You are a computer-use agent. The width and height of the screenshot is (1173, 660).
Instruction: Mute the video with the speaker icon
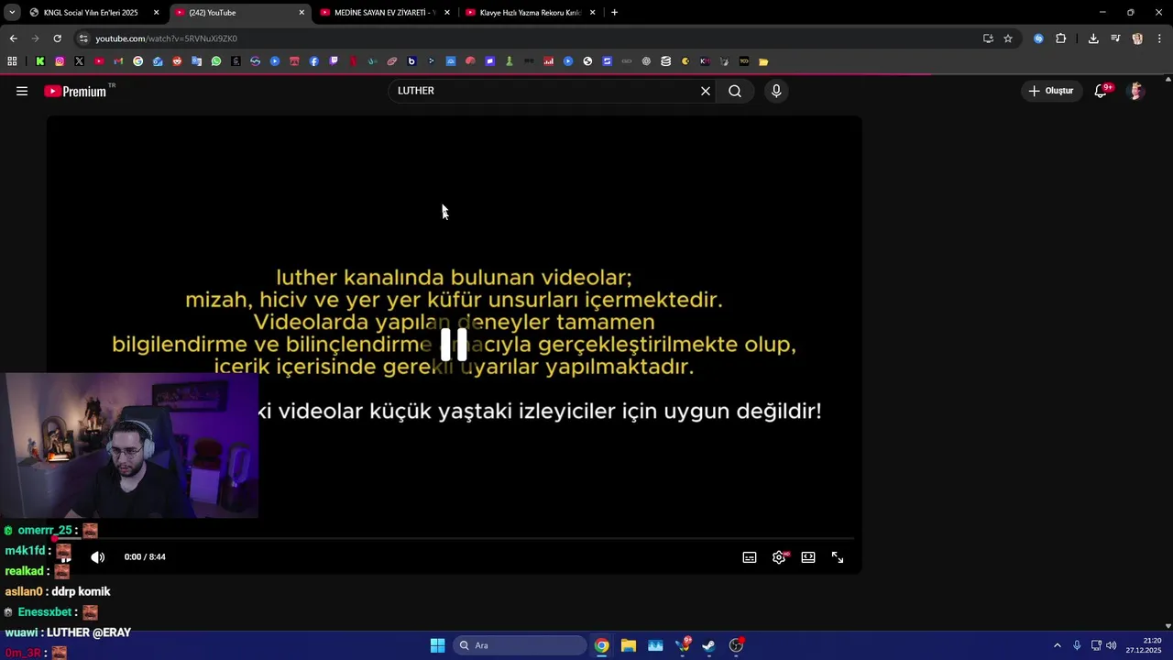(98, 557)
